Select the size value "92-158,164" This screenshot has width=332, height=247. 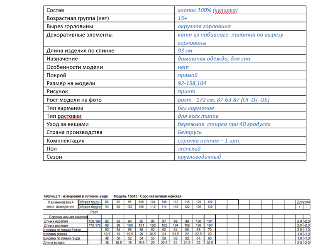(x=192, y=83)
